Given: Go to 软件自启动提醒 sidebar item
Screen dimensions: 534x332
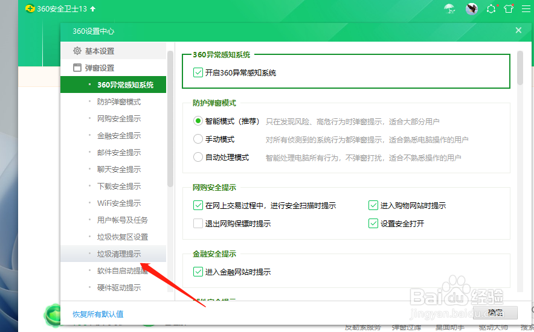Looking at the screenshot, I should [113, 271].
